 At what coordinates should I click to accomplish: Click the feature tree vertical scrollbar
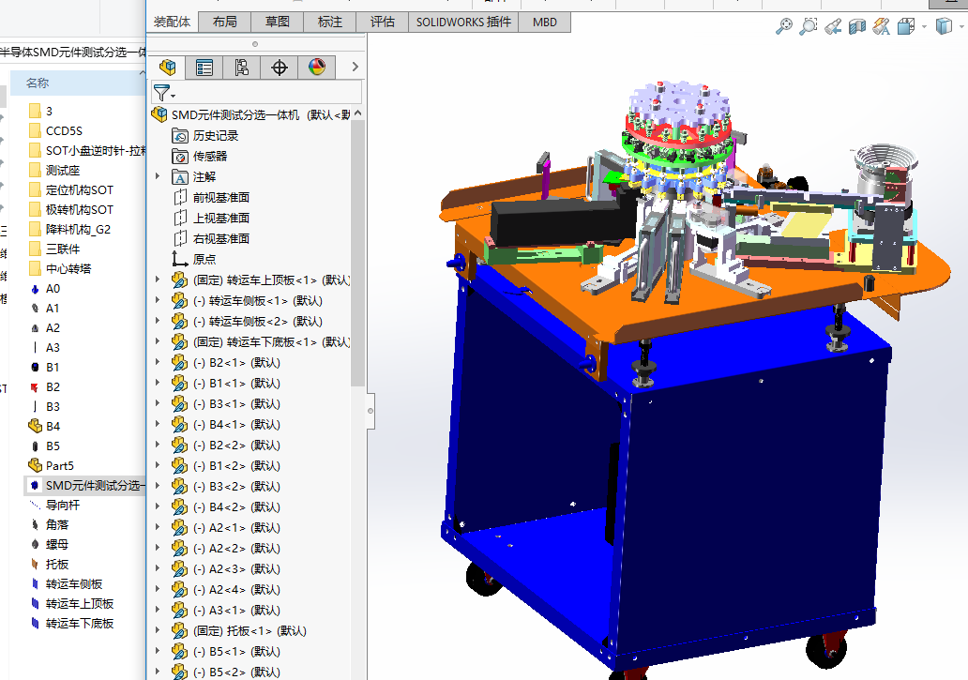pyautogui.click(x=357, y=253)
